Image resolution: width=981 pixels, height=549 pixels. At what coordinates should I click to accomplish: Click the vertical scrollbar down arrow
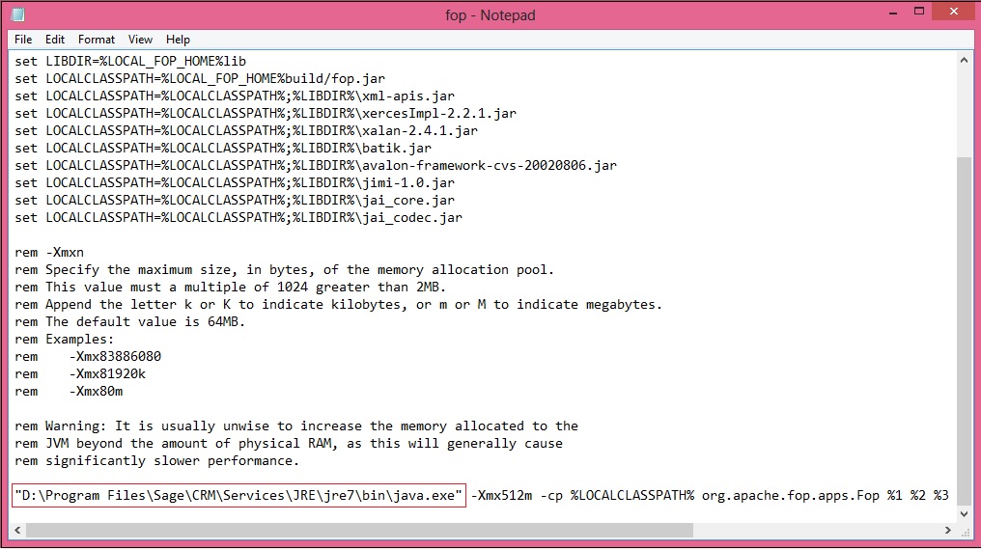click(965, 512)
